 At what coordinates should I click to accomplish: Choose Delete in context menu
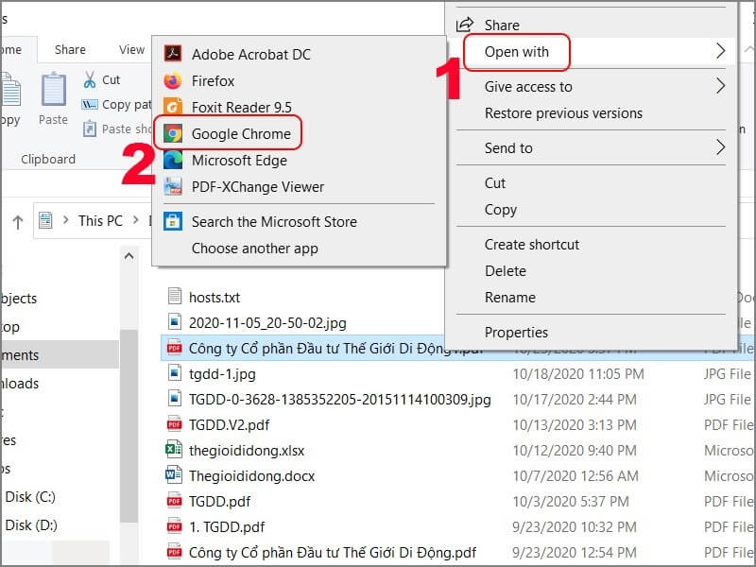tap(505, 271)
